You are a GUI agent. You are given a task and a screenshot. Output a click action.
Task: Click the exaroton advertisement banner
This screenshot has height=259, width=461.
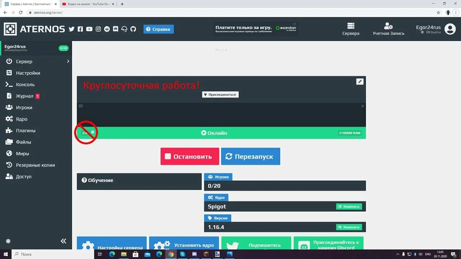[255, 28]
